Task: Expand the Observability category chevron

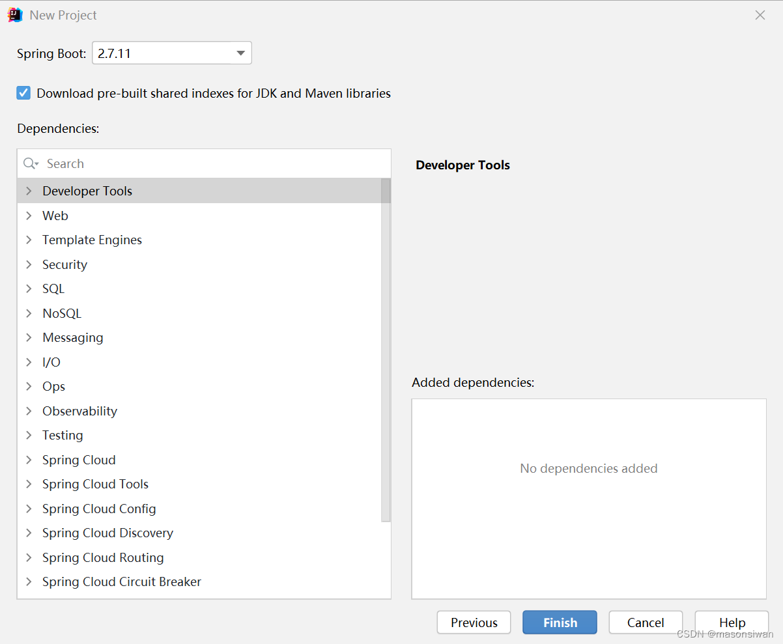Action: [29, 411]
